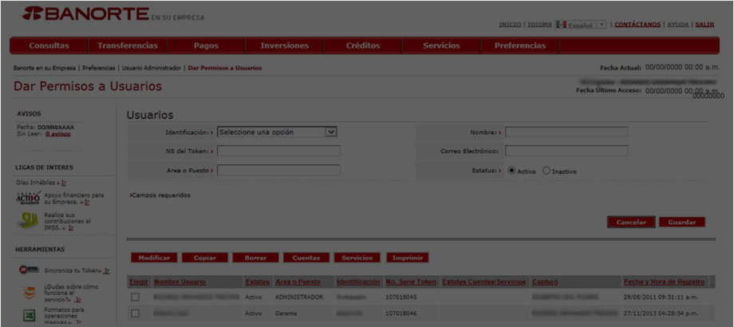Open the Transferencias menu
The height and width of the screenshot is (327, 734).
(x=128, y=45)
